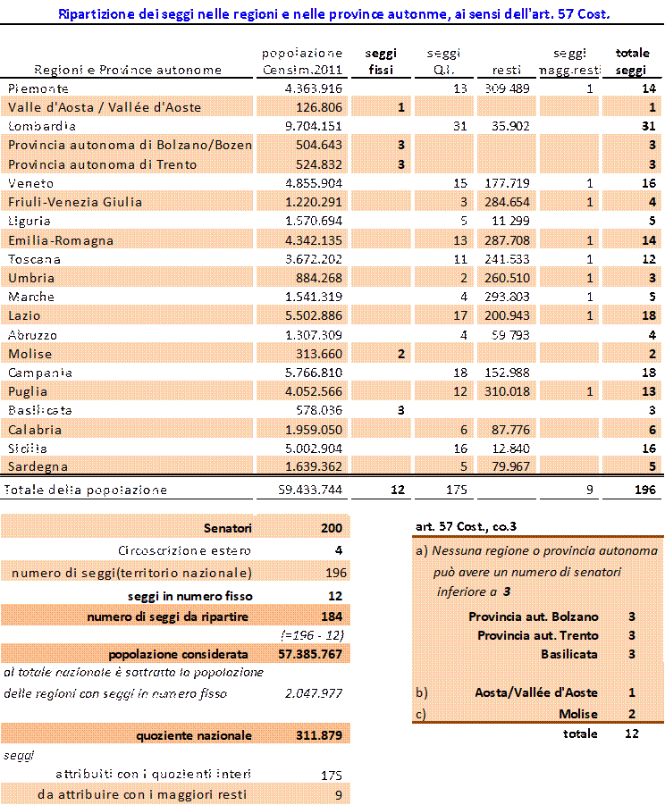The width and height of the screenshot is (665, 805).
Task: Click "Aosta/Vallée d'Aoste" in the side box
Action: (536, 693)
